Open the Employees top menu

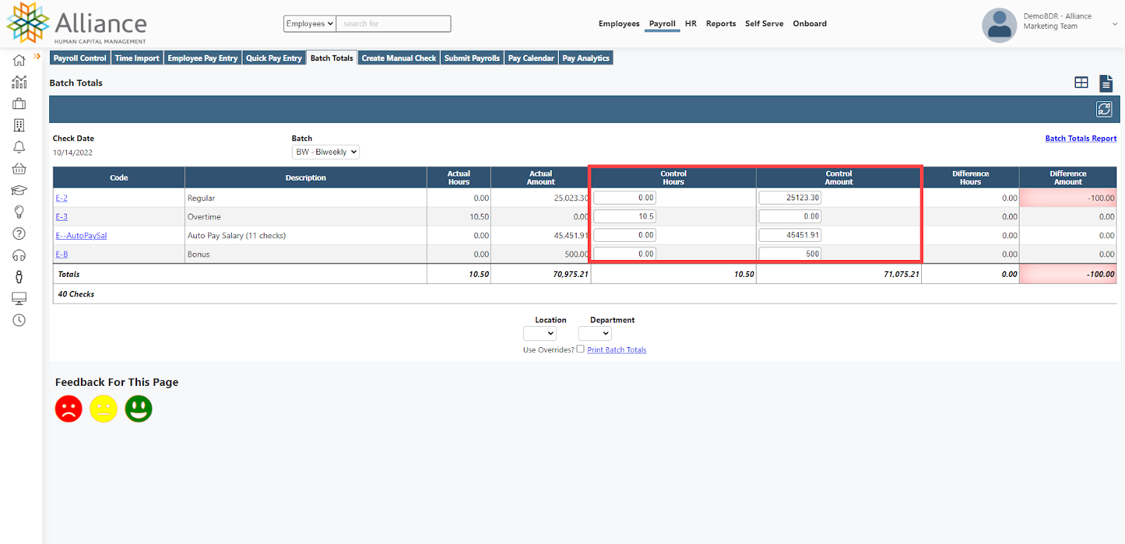(619, 24)
